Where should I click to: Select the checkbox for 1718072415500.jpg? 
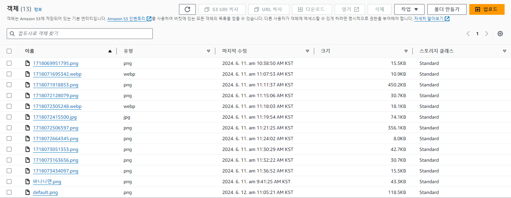pos(9,117)
